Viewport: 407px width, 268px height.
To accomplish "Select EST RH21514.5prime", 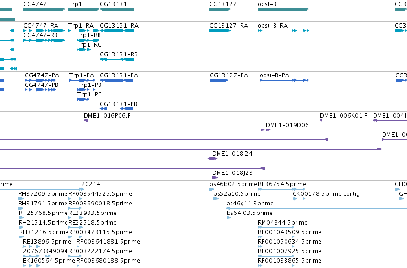I will coord(22,227).
